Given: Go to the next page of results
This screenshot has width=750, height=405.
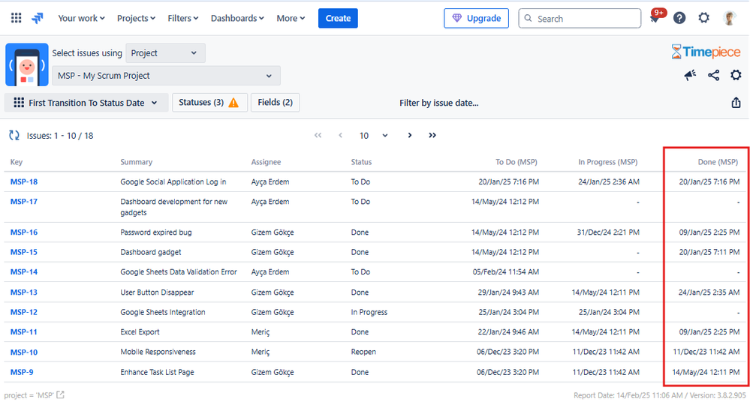Looking at the screenshot, I should coord(409,135).
